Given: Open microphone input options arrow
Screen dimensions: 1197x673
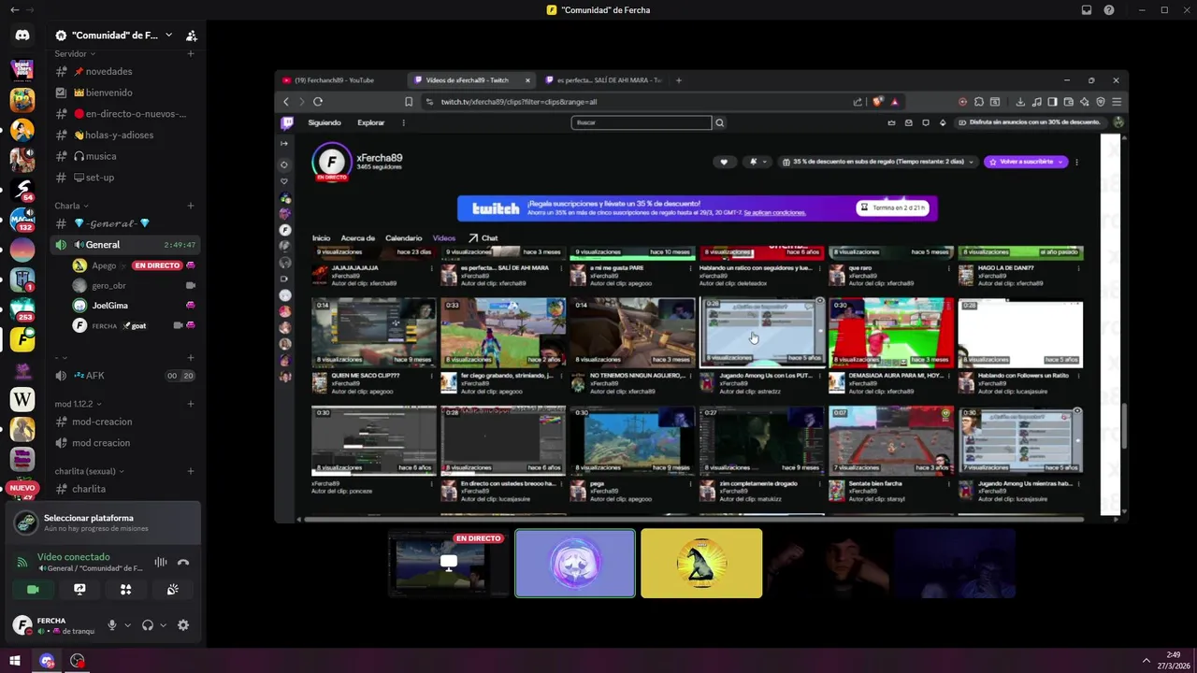Looking at the screenshot, I should pyautogui.click(x=127, y=625).
